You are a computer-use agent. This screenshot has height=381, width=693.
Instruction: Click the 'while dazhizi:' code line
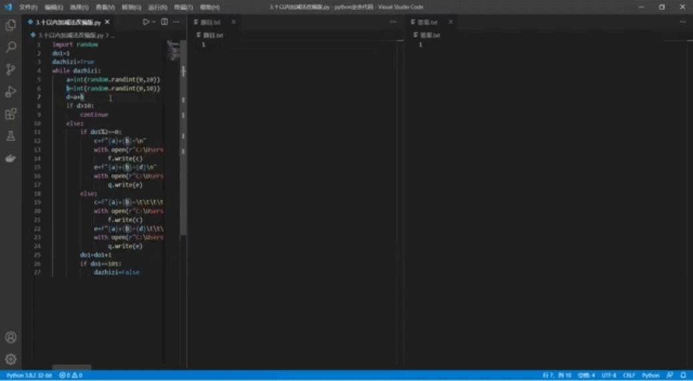coord(77,71)
